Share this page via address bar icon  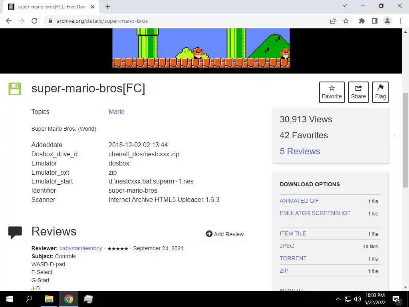pyautogui.click(x=333, y=21)
